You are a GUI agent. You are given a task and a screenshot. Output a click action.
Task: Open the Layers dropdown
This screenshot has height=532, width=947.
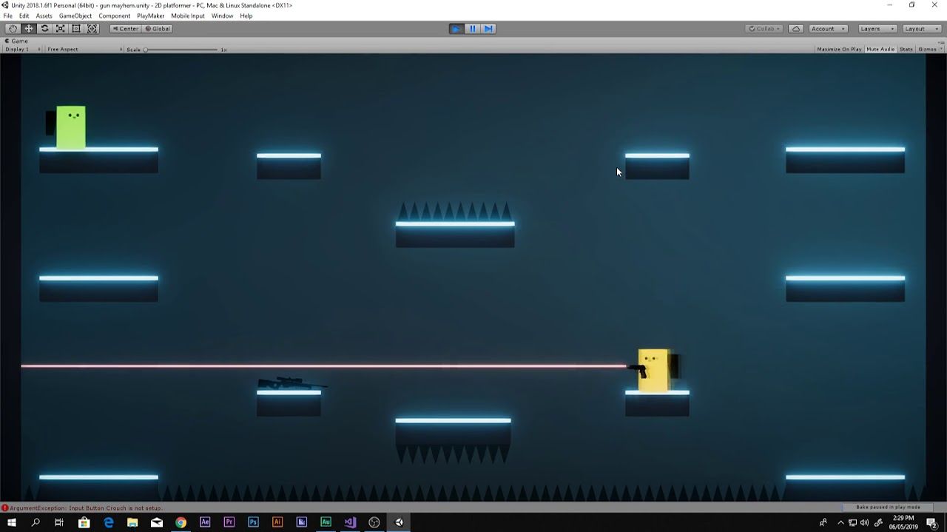coord(877,29)
